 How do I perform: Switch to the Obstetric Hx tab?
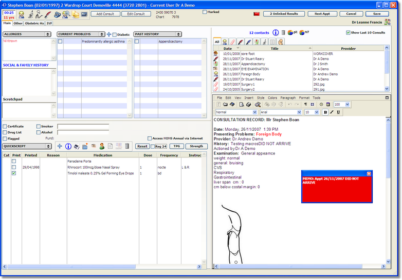pyautogui.click(x=34, y=23)
